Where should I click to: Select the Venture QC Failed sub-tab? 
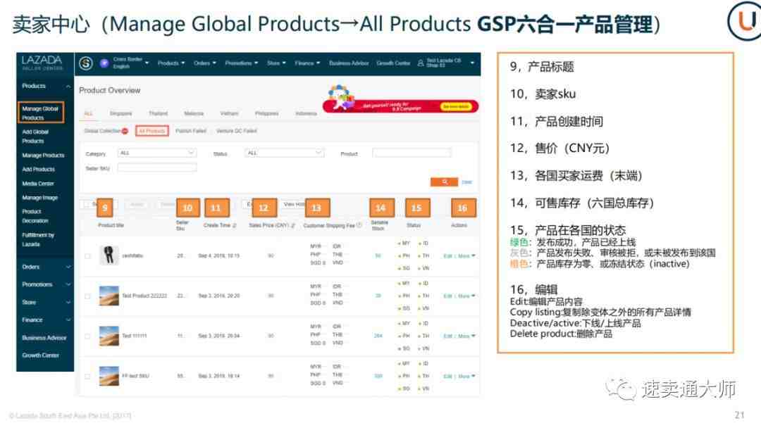click(x=236, y=131)
